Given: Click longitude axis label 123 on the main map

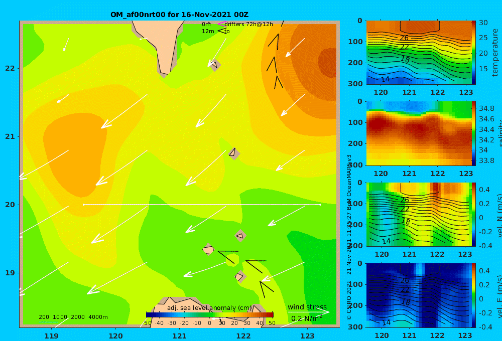Looking at the screenshot, I should click(x=307, y=336).
